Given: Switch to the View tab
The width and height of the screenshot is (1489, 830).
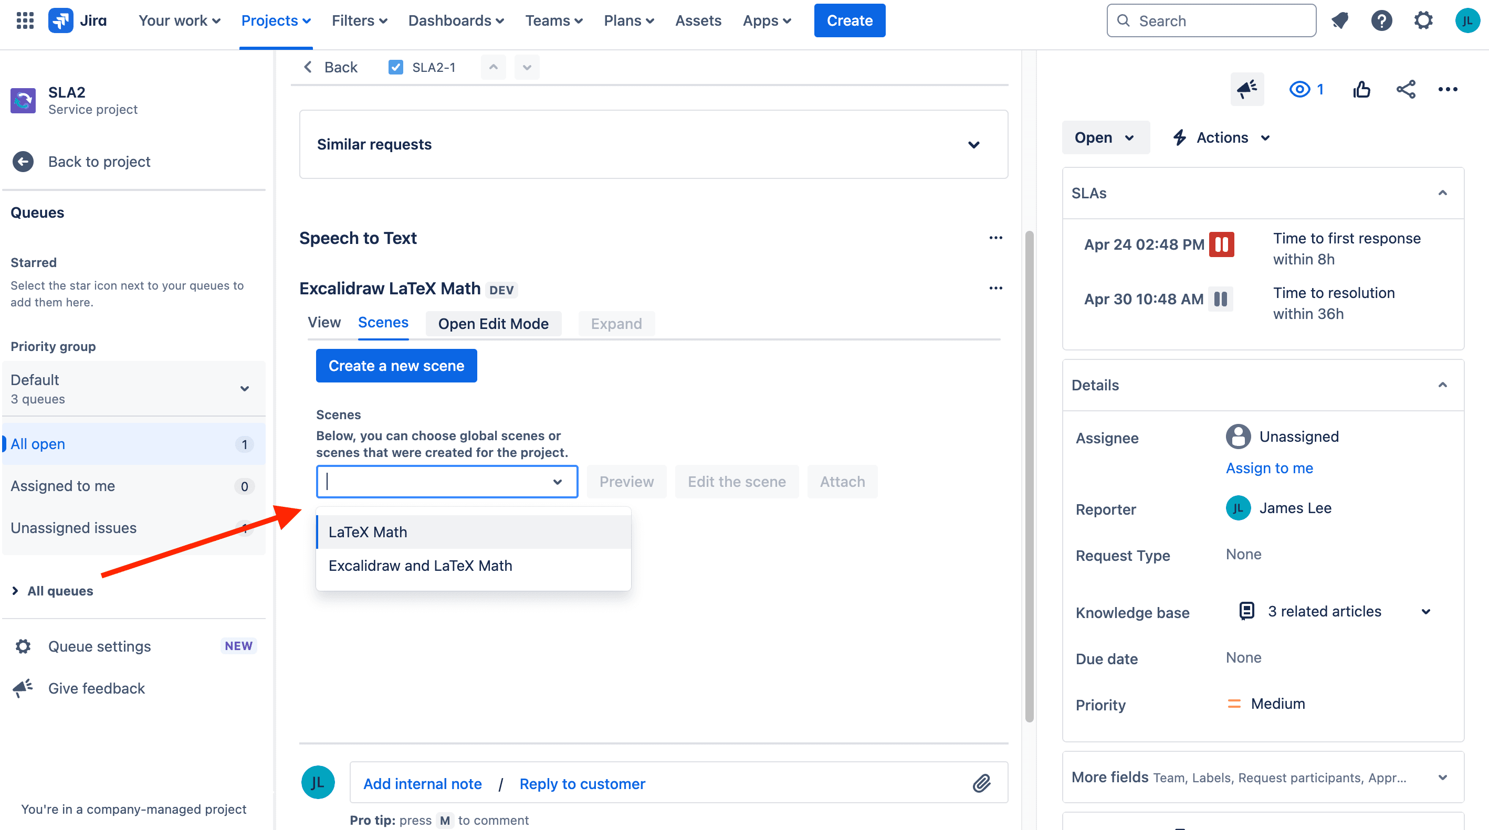Looking at the screenshot, I should (x=324, y=322).
